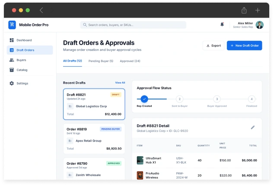Open the Catalog section

coord(30,70)
